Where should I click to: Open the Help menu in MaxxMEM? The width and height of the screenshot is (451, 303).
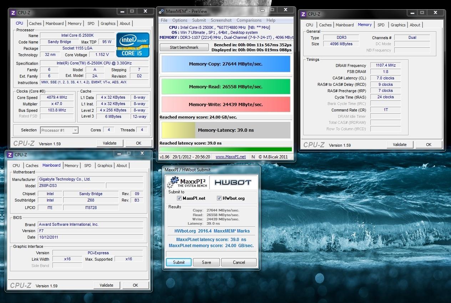(x=271, y=20)
